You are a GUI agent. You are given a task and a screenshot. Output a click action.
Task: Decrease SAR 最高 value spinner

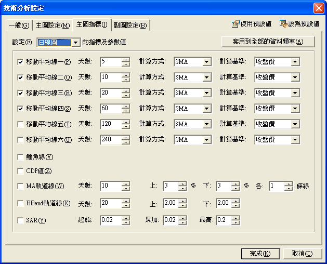[235, 223]
